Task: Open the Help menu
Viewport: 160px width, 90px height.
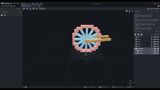Action: coord(41,3)
